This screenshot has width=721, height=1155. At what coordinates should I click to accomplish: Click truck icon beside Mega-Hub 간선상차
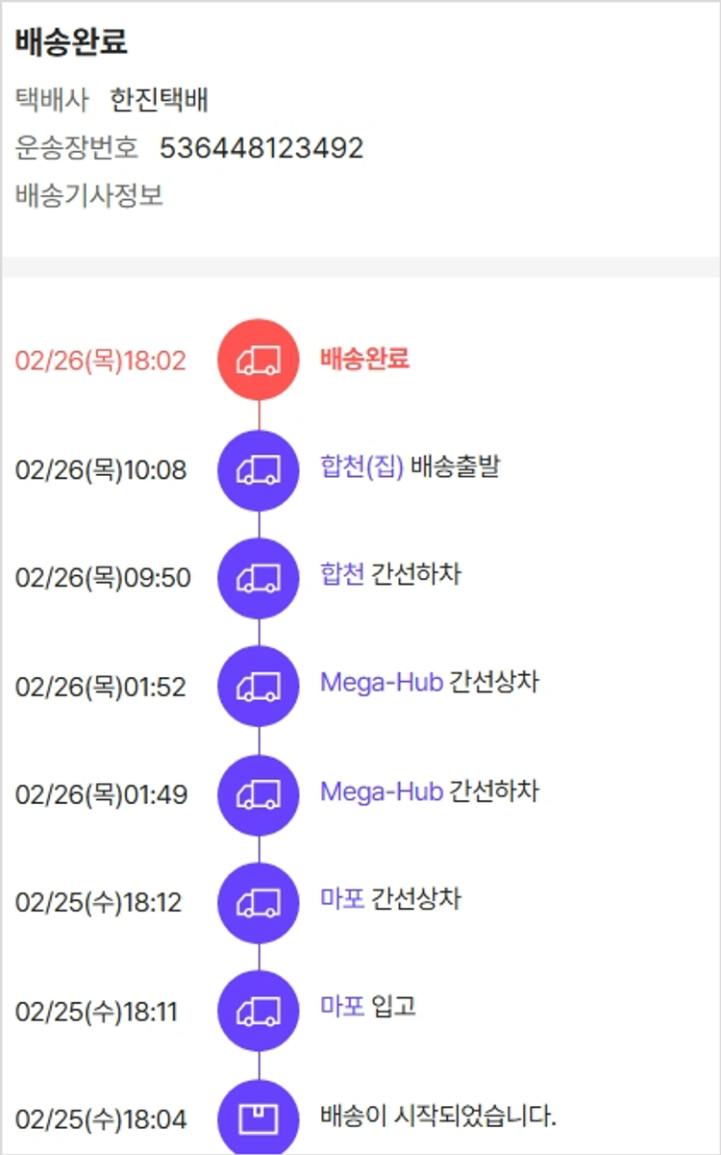pos(259,687)
